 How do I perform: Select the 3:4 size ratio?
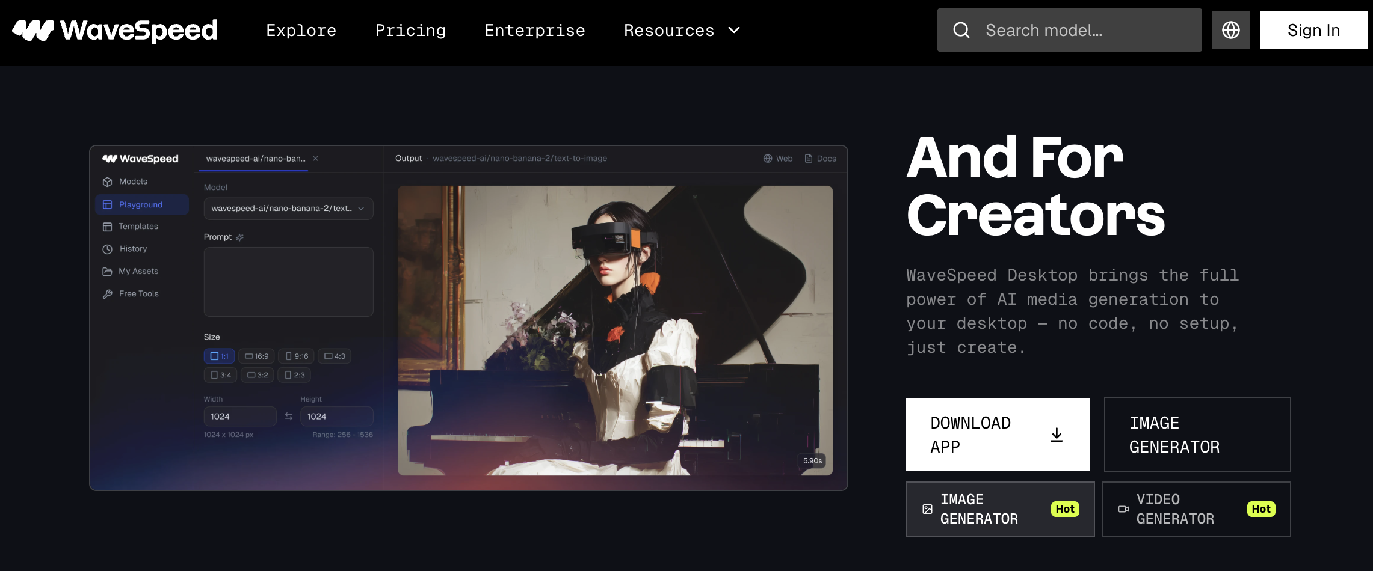(x=220, y=375)
